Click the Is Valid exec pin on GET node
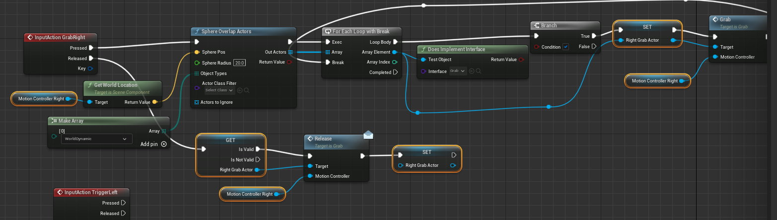Screen dimensions: 777x220 point(258,149)
